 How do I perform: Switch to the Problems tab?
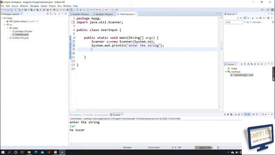[x=76, y=115]
